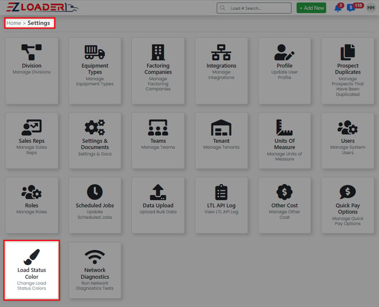Viewport: 379px width, 307px height.
Task: Click the Equipment Types title
Action: click(95, 69)
